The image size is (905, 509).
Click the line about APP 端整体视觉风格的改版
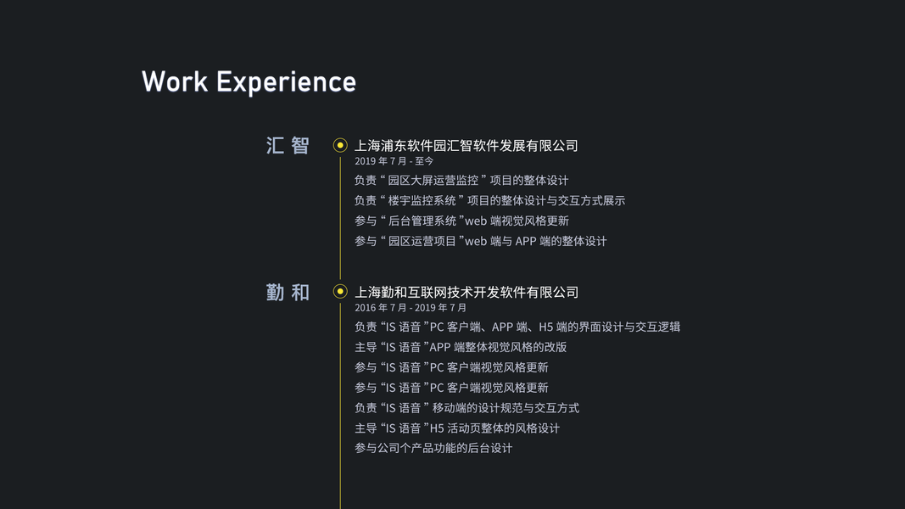pyautogui.click(x=460, y=347)
